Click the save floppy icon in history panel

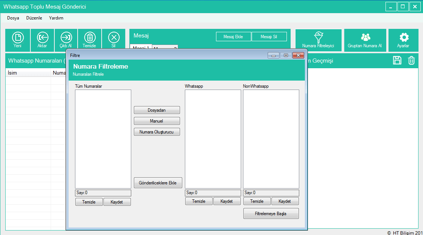tap(397, 60)
